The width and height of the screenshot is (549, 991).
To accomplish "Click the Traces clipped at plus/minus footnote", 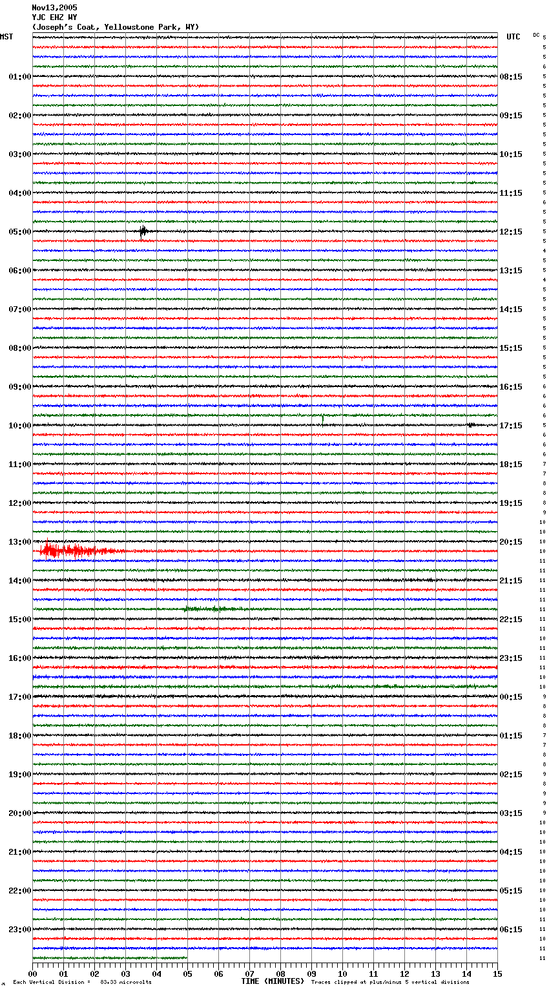I will (390, 983).
